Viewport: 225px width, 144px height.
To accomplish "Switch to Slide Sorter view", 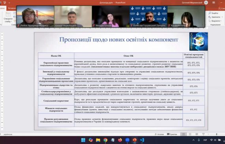I will tap(190, 134).
